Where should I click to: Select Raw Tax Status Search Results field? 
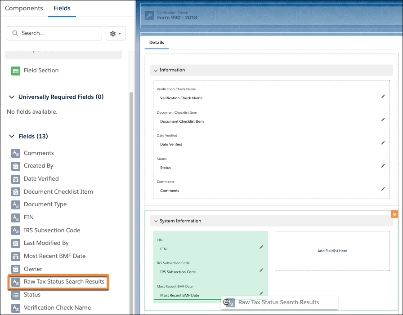(x=64, y=282)
